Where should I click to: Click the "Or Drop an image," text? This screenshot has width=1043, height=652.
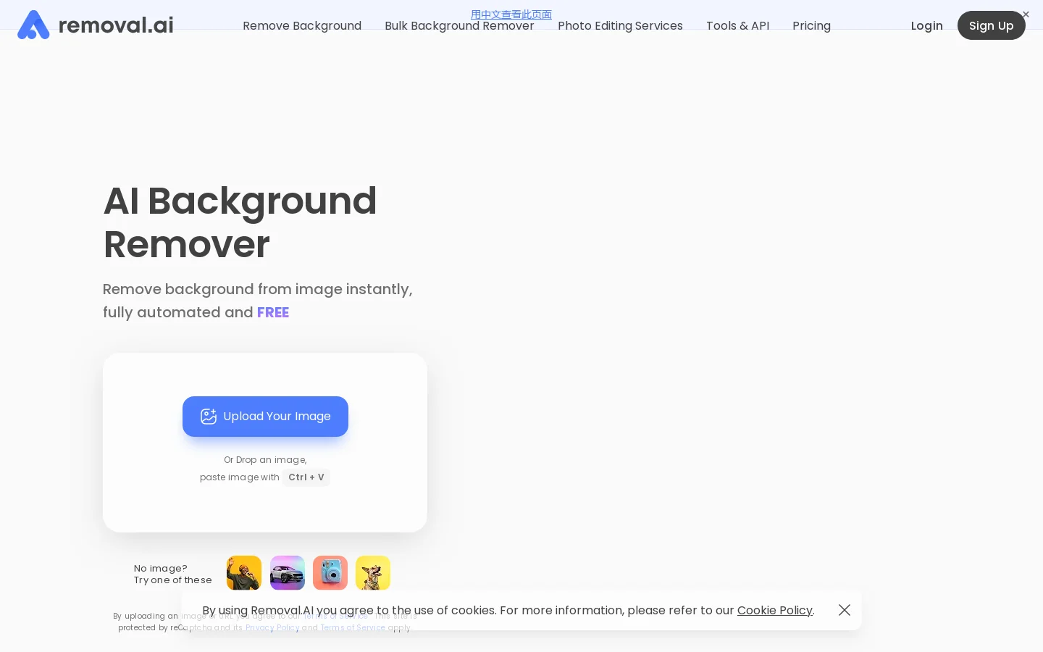click(265, 460)
